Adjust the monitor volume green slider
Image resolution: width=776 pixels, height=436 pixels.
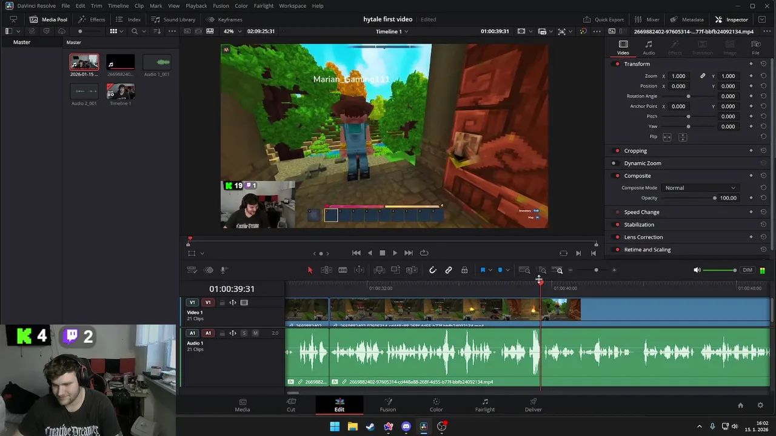pyautogui.click(x=720, y=270)
